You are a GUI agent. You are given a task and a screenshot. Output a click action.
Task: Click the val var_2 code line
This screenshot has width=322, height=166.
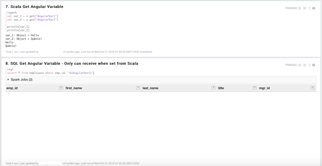coord(33,20)
